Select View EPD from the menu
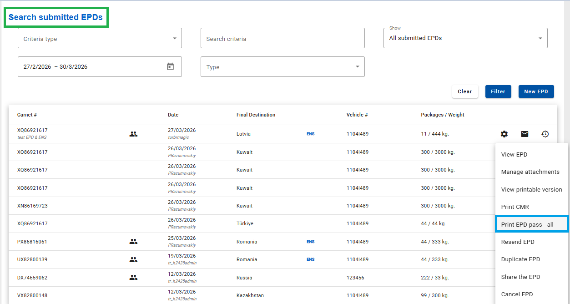Viewport: 570px width, 304px height. pos(514,154)
